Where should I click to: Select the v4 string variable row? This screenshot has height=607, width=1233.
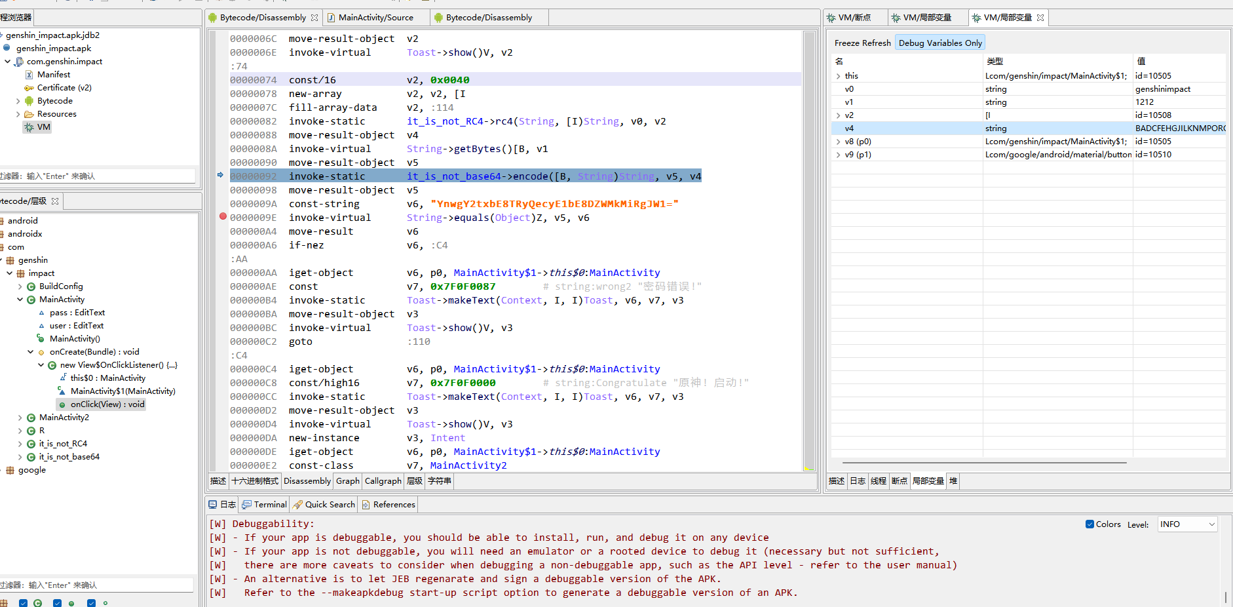[x=1029, y=128]
